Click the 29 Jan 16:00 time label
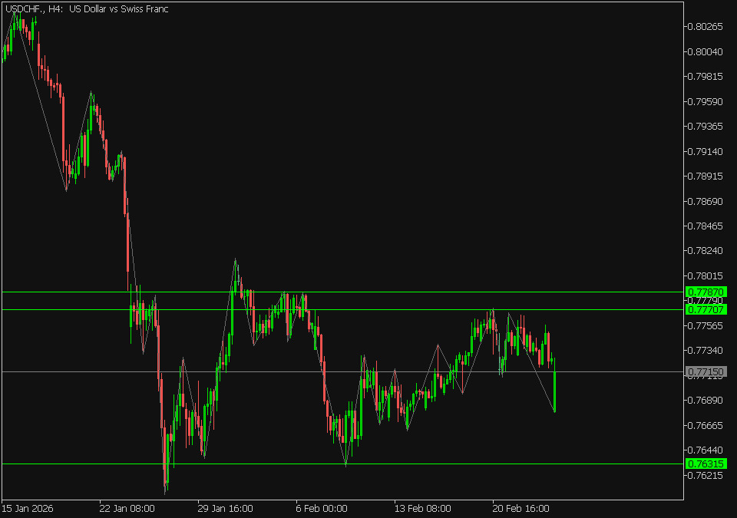This screenshot has height=518, width=737. pyautogui.click(x=225, y=508)
